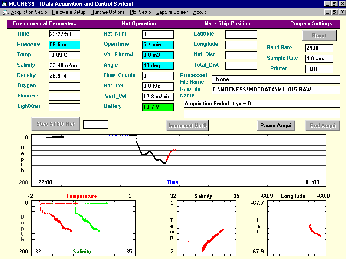Click the Reset button

pos(319,36)
